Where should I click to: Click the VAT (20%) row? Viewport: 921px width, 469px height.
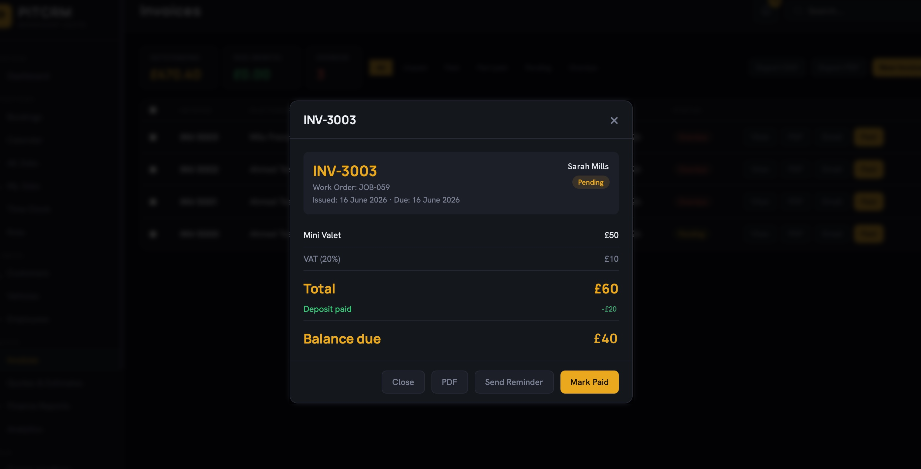click(461, 259)
